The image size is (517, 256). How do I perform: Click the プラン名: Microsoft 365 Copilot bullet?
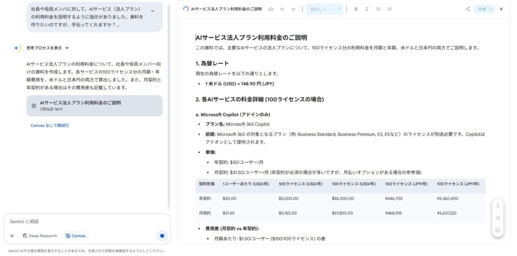(x=237, y=124)
